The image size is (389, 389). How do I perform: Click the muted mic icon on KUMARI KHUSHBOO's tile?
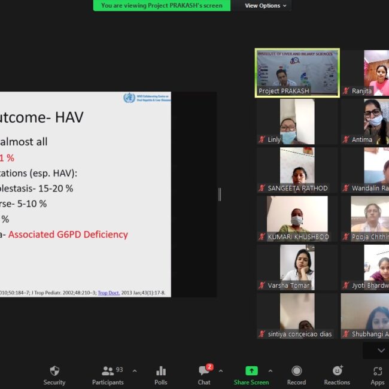pyautogui.click(x=262, y=237)
